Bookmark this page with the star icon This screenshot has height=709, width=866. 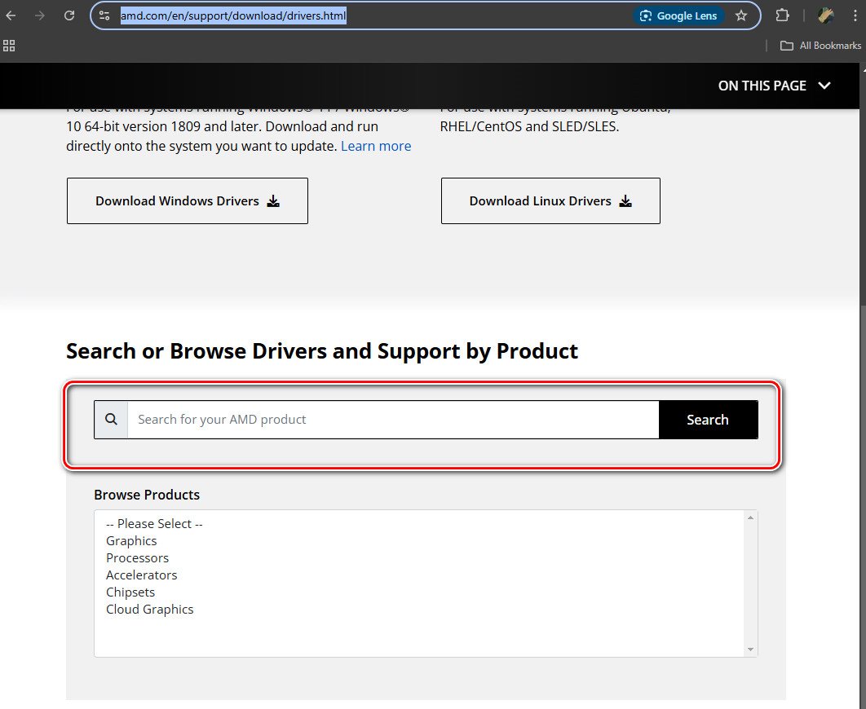(740, 15)
